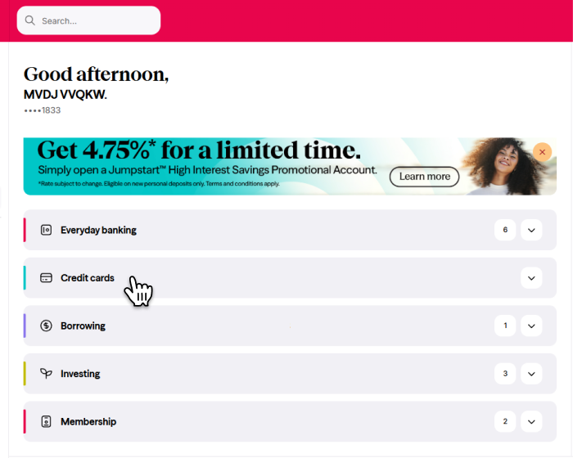Click the Everyday banking account icon
Viewport: 573px width, 458px height.
point(46,231)
